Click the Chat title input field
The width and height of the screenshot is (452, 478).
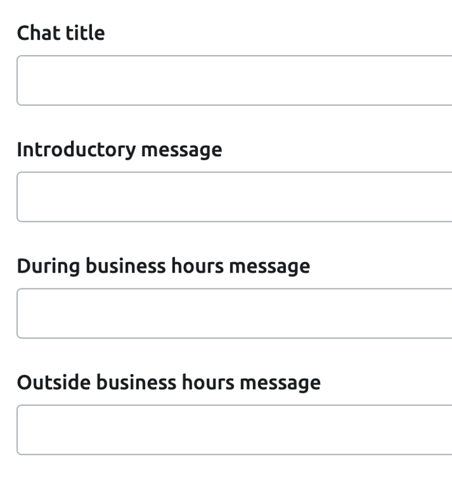point(234,80)
